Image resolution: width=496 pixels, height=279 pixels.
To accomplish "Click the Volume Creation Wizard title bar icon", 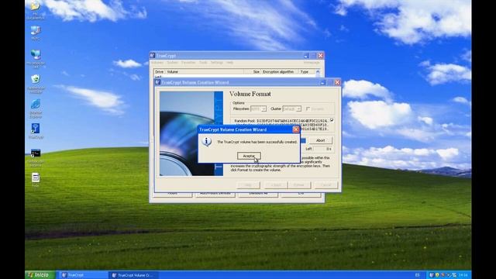I will [157, 82].
